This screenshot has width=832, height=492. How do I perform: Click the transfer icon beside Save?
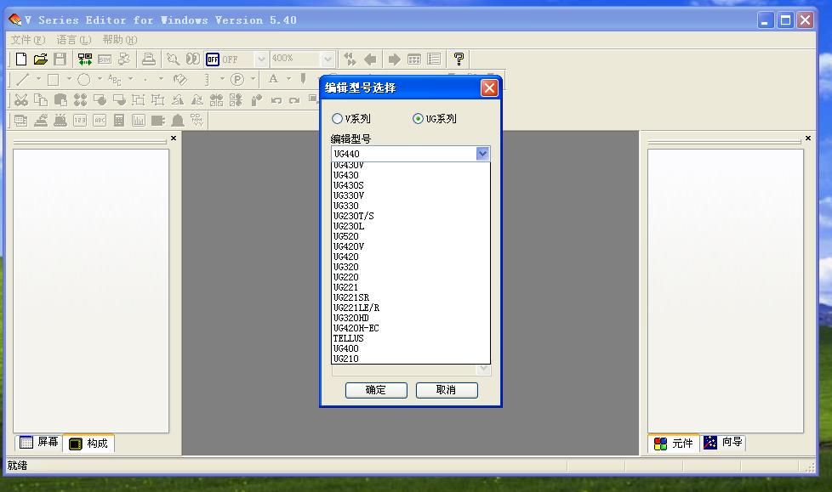click(84, 59)
